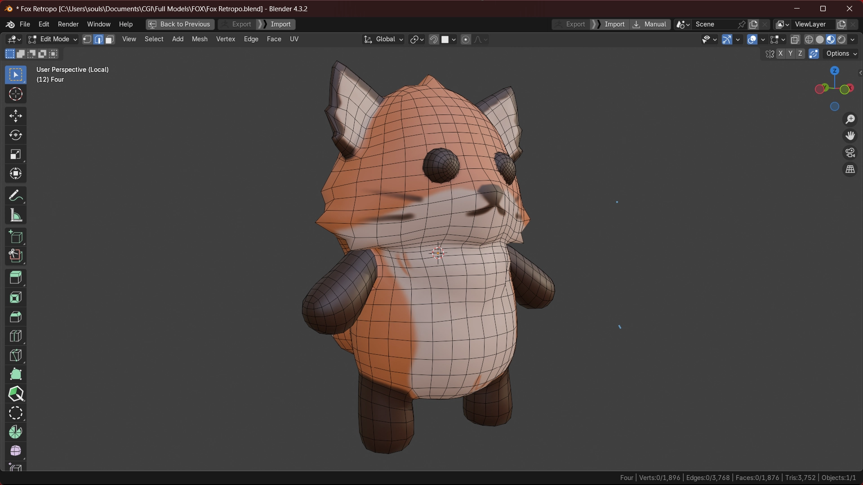Click the Z axis on navigation gizmo
Screen dimensions: 863x485
pyautogui.click(x=835, y=71)
